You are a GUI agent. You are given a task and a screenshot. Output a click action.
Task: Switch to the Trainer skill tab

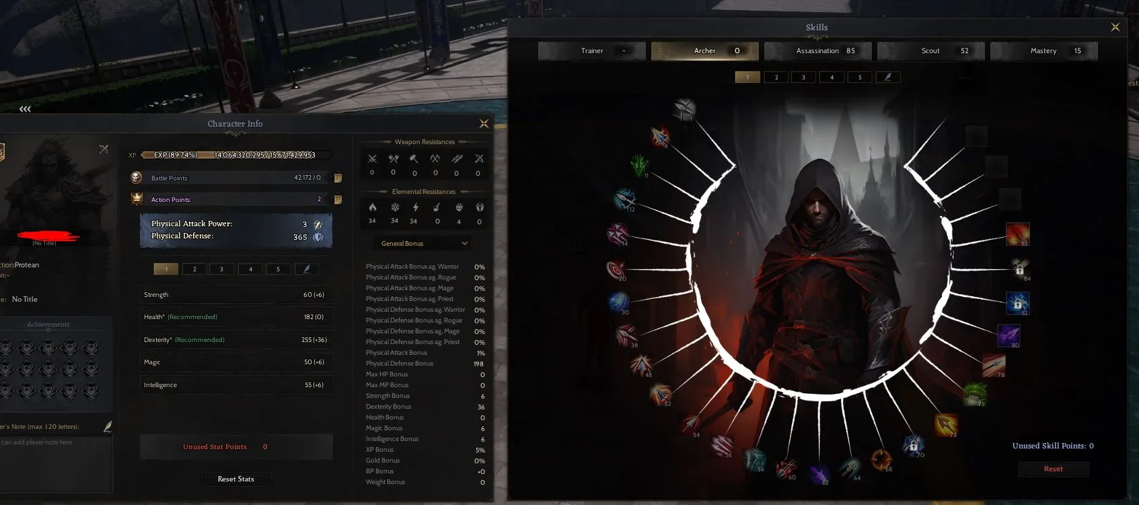click(592, 50)
